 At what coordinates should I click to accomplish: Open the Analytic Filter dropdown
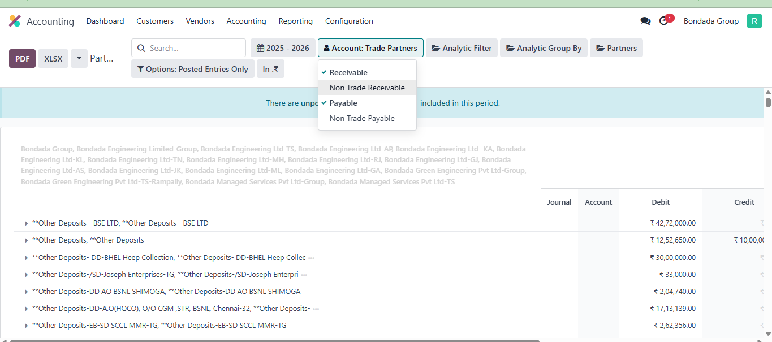462,48
